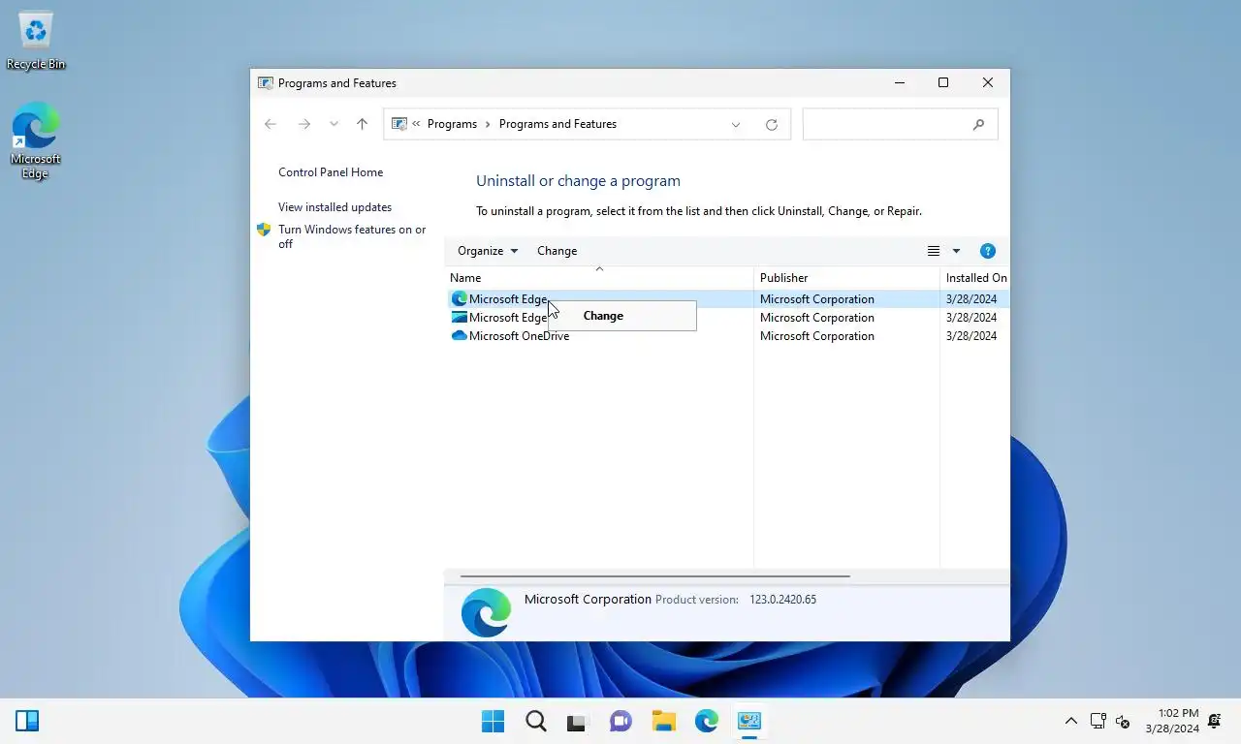Select the second Microsoft Edge row below
Image resolution: width=1241 pixels, height=744 pixels.
(x=726, y=318)
